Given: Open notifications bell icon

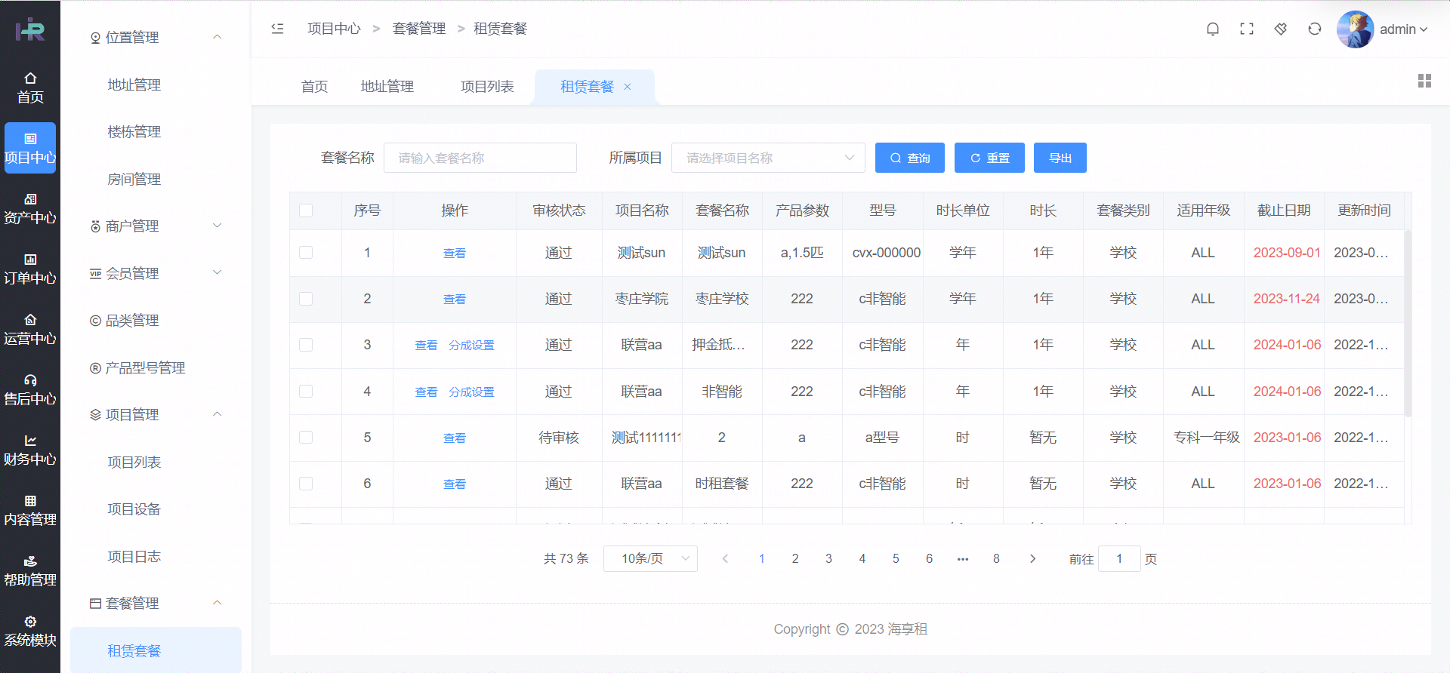Looking at the screenshot, I should point(1213,29).
